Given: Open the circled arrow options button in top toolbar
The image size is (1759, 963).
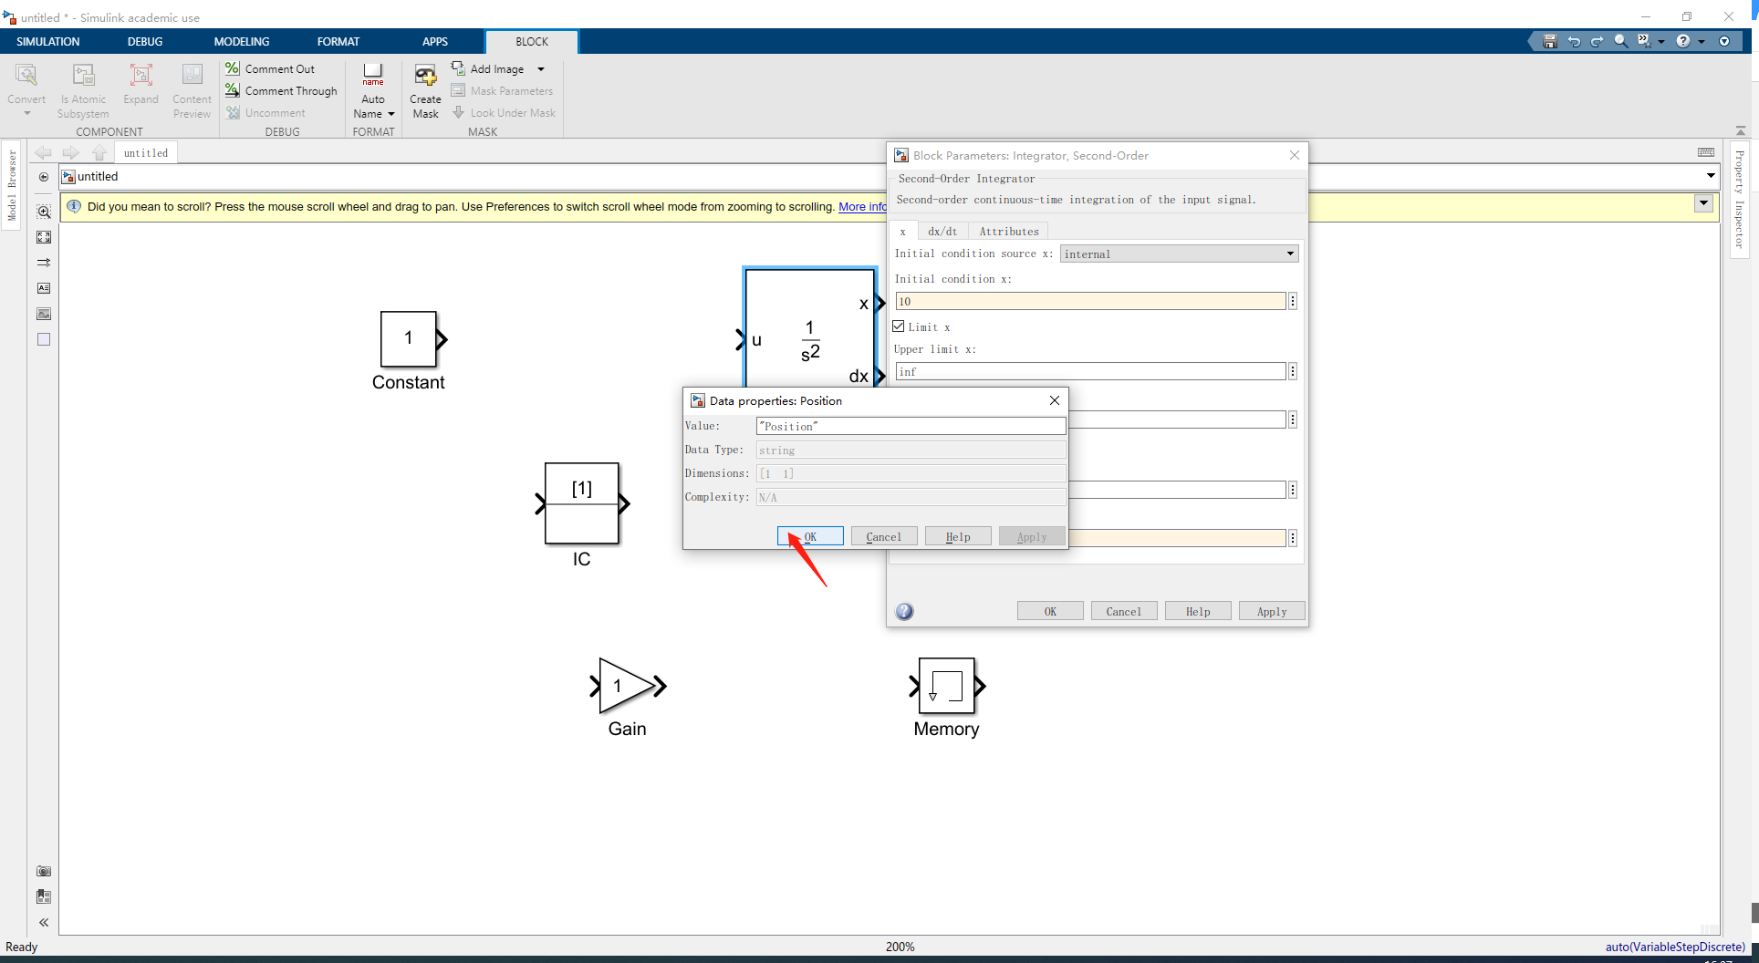Looking at the screenshot, I should pyautogui.click(x=1723, y=41).
